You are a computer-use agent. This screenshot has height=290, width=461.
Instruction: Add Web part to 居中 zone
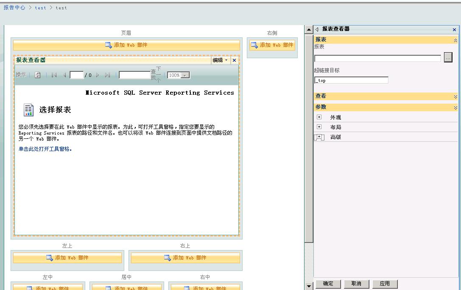[x=127, y=287]
